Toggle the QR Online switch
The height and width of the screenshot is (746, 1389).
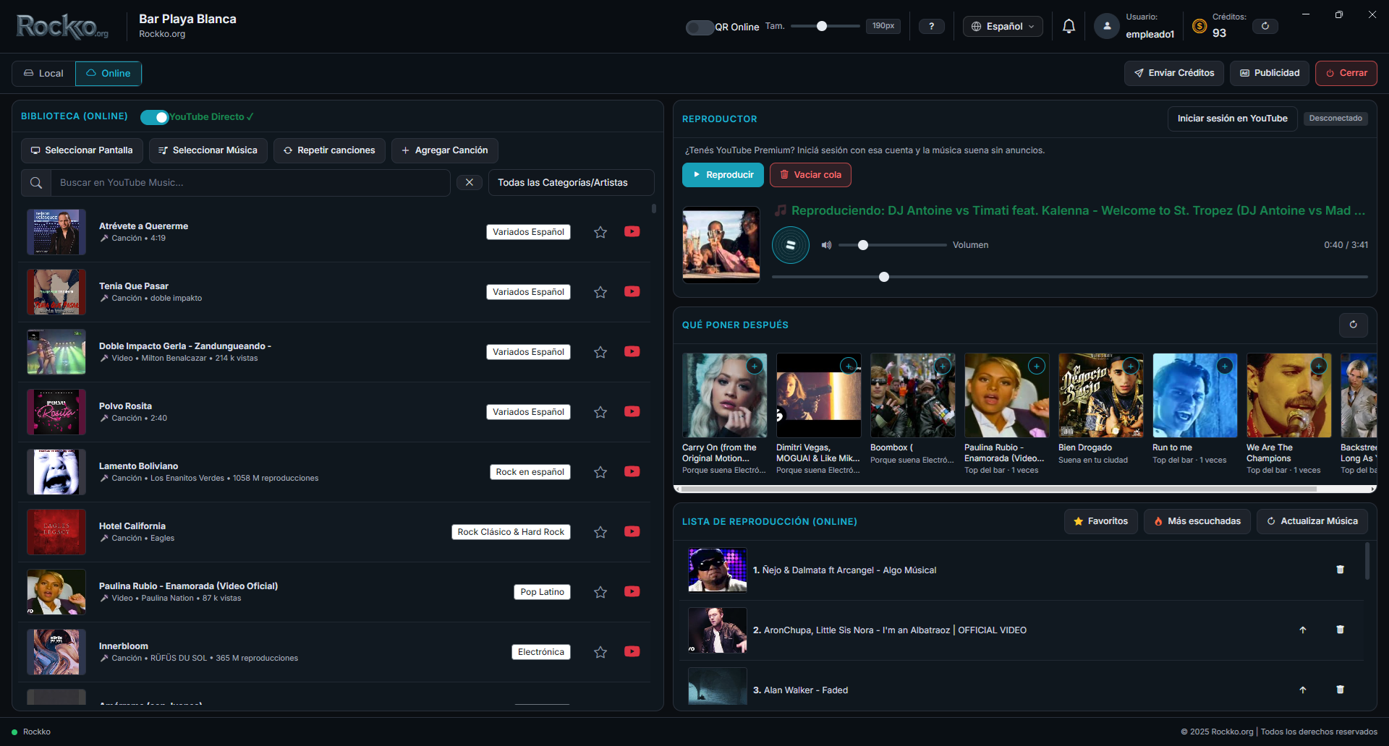pyautogui.click(x=700, y=27)
